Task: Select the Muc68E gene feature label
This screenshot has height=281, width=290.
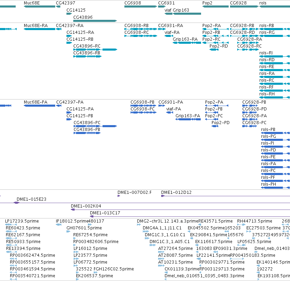Action: (32, 3)
